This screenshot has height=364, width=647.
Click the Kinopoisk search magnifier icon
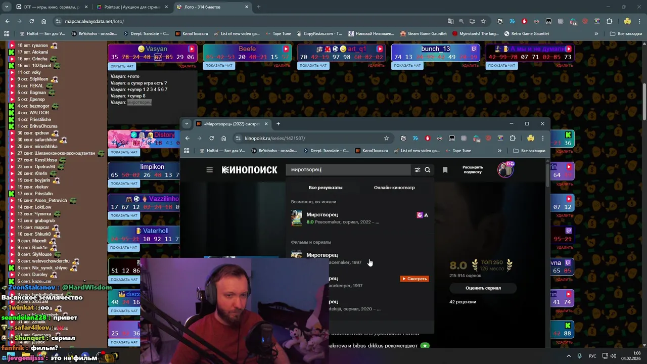(x=428, y=170)
